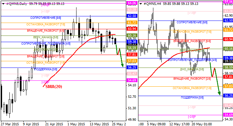Image resolution: width=233 pixels, height=126 pixels.
Task: Click the 21 Apr 2015 date marker
Action: tap(54, 124)
